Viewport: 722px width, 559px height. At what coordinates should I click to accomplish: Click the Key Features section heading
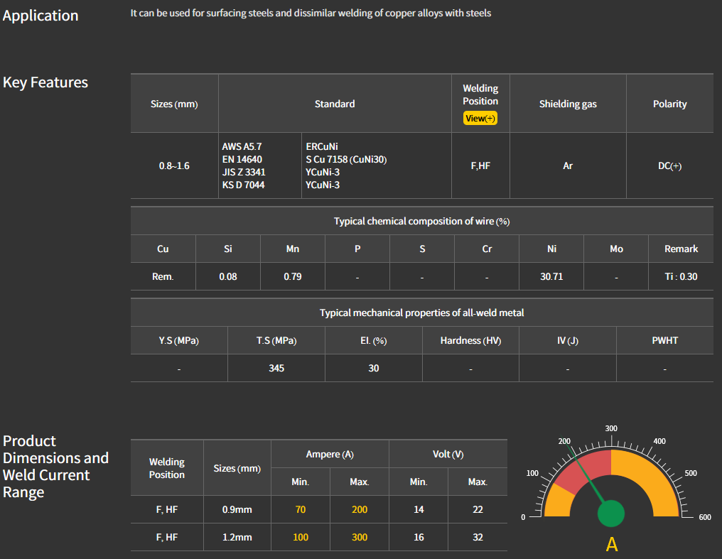pos(45,82)
